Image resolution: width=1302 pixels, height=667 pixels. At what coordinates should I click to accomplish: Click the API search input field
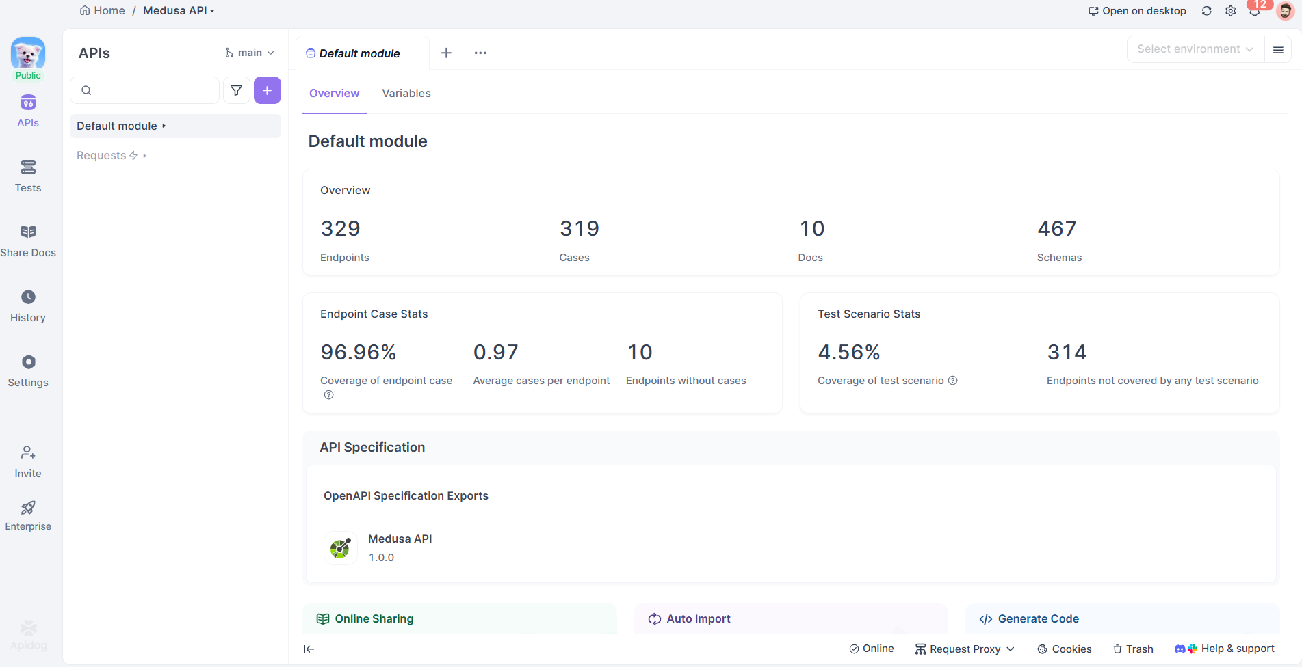pyautogui.click(x=145, y=90)
